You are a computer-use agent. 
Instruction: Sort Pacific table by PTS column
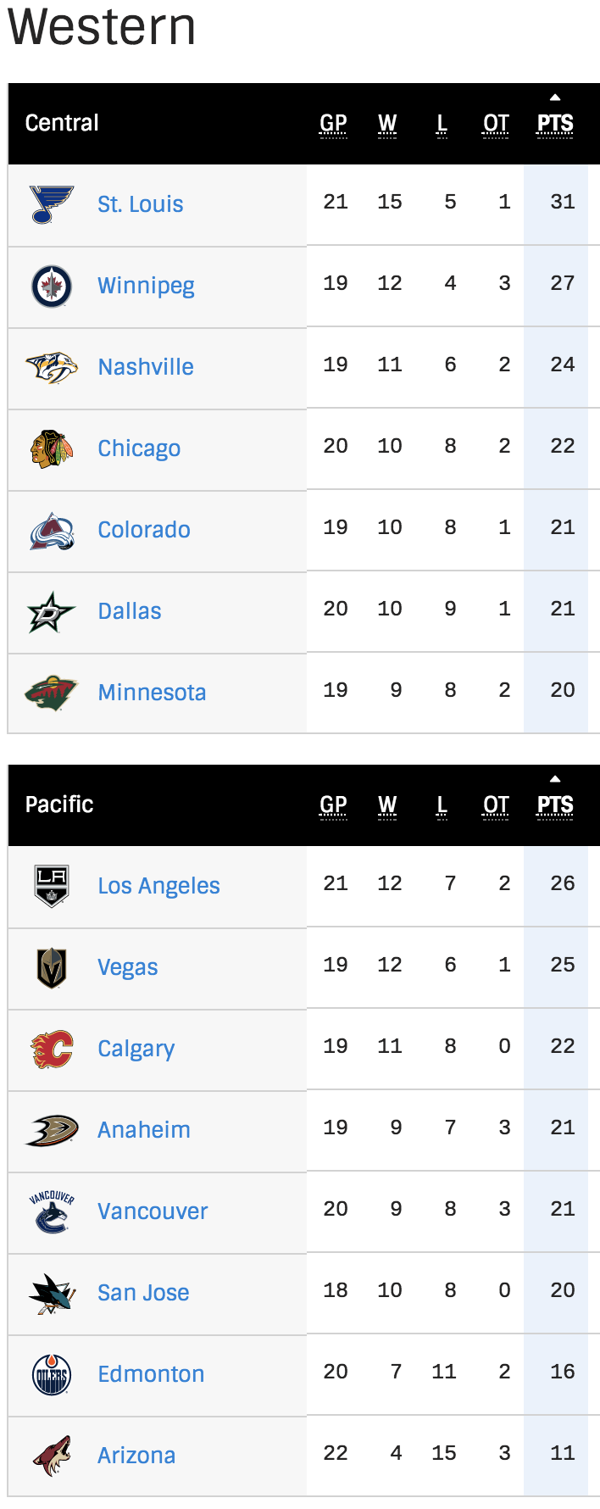point(555,805)
